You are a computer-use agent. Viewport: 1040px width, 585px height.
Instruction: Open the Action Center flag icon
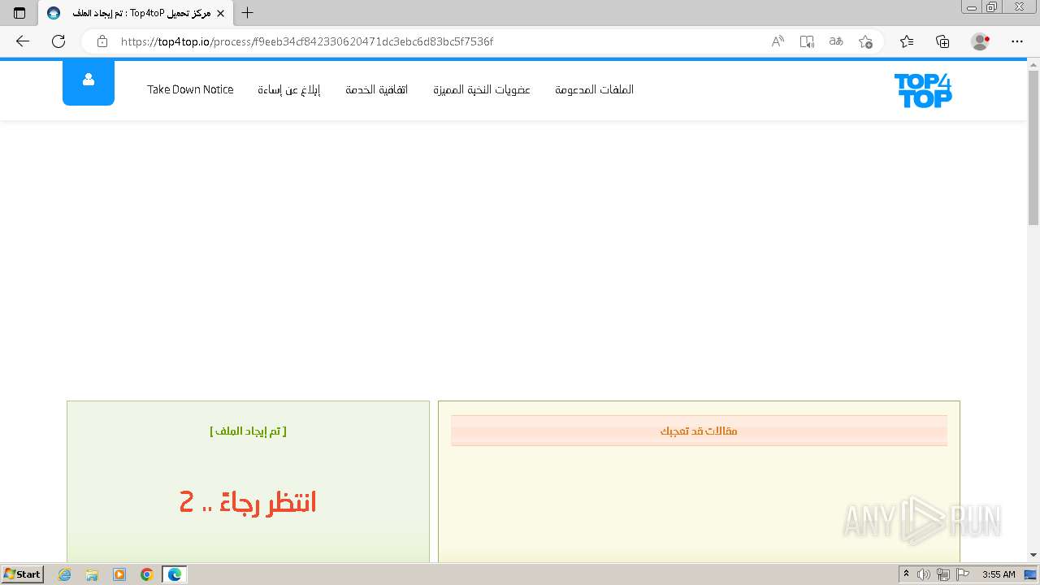pyautogui.click(x=962, y=574)
